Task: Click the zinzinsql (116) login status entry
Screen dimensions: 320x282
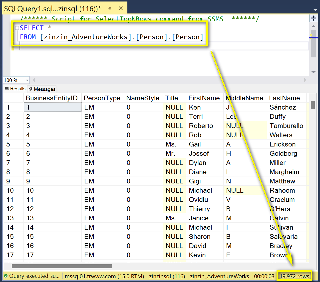Action: (167, 276)
